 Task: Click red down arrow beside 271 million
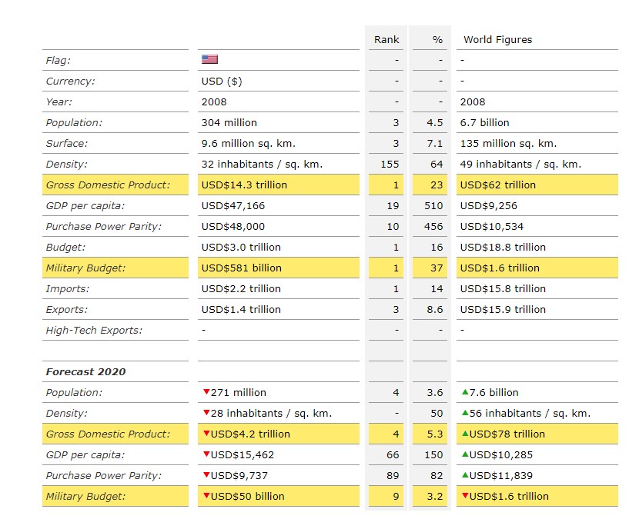(206, 392)
